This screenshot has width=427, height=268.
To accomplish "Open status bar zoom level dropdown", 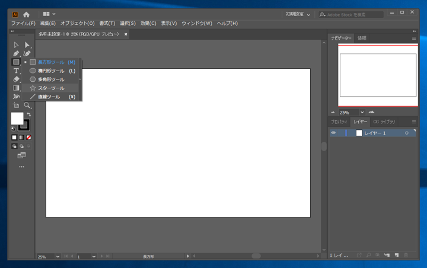I will [58, 256].
